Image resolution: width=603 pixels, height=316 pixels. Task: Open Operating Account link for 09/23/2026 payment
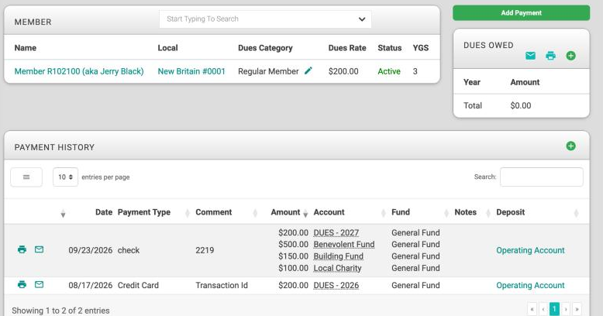(x=530, y=250)
